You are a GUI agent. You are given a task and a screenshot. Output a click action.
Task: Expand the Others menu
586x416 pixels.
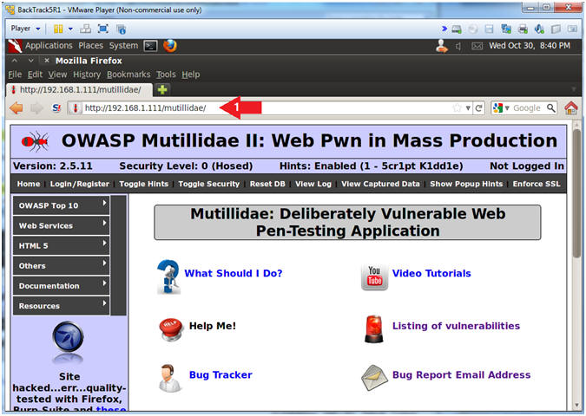62,266
